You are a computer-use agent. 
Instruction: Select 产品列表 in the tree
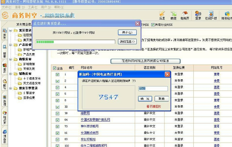tap(29, 54)
